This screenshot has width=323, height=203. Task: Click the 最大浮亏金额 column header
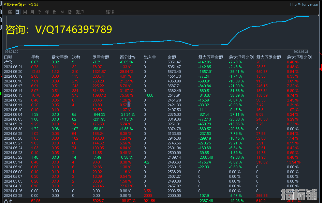coord(210,57)
